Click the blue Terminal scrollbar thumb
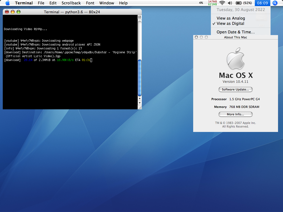This screenshot has width=283, height=212. click(140, 78)
